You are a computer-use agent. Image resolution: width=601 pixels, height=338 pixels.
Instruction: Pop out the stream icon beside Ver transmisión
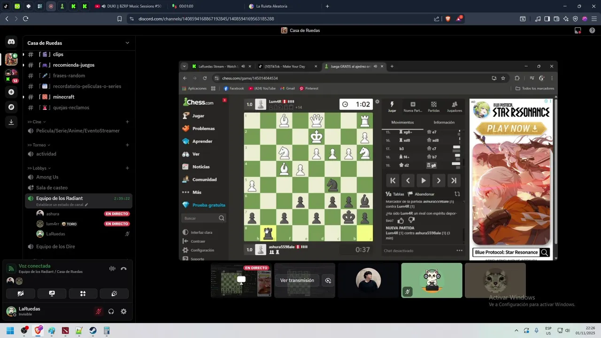[x=328, y=280]
